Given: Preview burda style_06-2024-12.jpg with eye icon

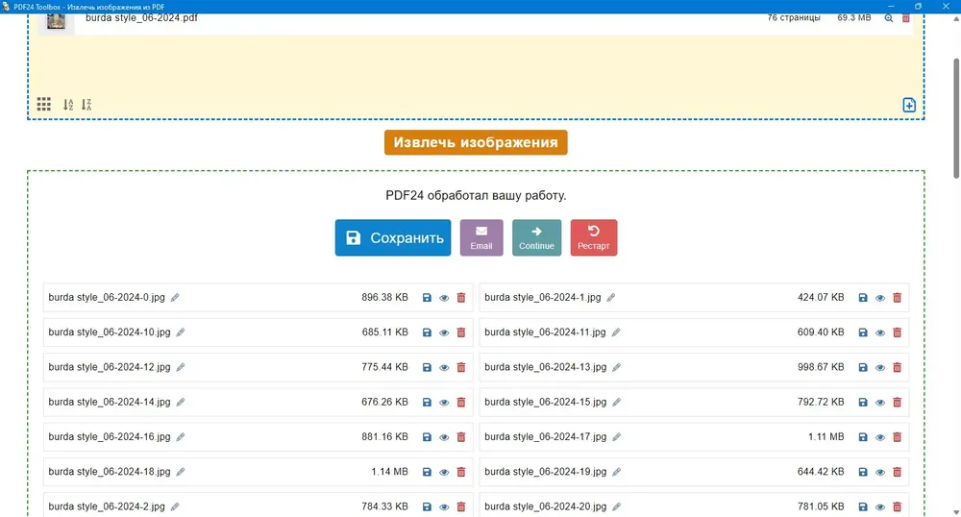Looking at the screenshot, I should point(444,367).
